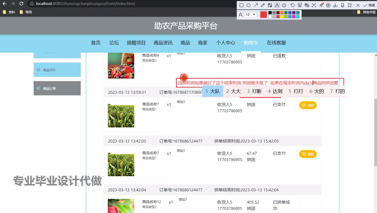Select the rectangle annotation tool

pyautogui.click(x=241, y=5)
